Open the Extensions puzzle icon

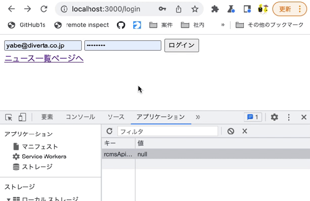(215, 9)
